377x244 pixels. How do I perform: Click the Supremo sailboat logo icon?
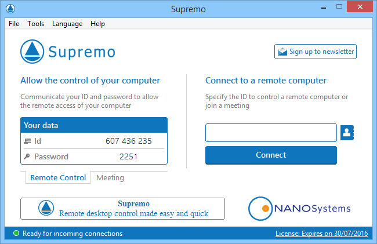click(x=32, y=52)
